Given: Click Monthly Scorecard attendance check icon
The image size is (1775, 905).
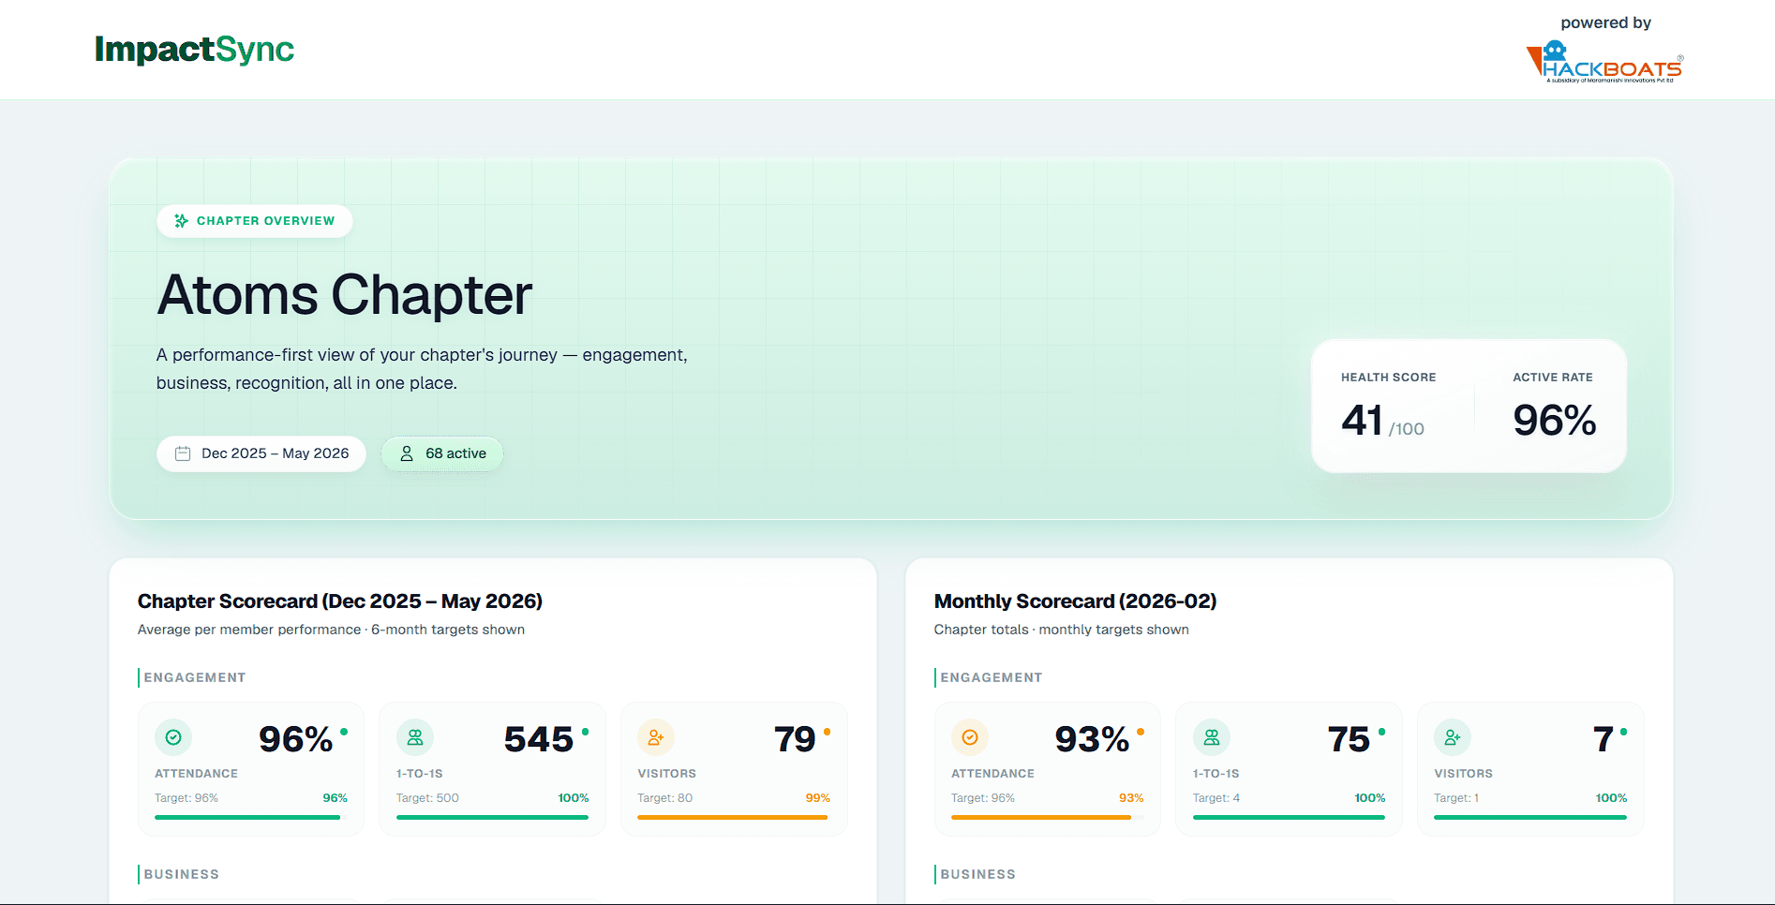Looking at the screenshot, I should 970,737.
